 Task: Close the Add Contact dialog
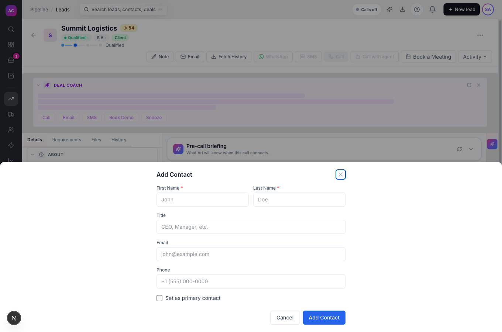tap(341, 174)
